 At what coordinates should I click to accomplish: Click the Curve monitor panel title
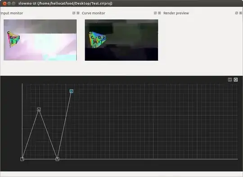coord(94,13)
